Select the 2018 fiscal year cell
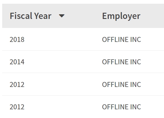Image resolution: width=164 pixels, height=118 pixels. click(x=17, y=39)
